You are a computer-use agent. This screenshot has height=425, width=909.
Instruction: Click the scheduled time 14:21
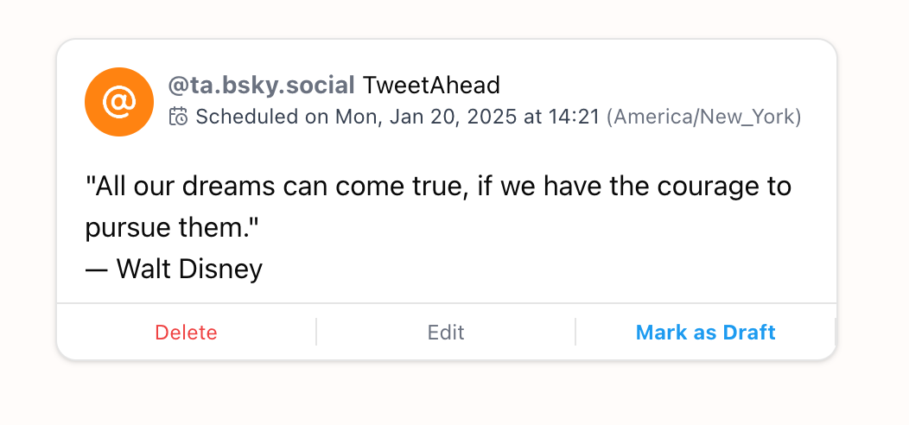point(575,117)
